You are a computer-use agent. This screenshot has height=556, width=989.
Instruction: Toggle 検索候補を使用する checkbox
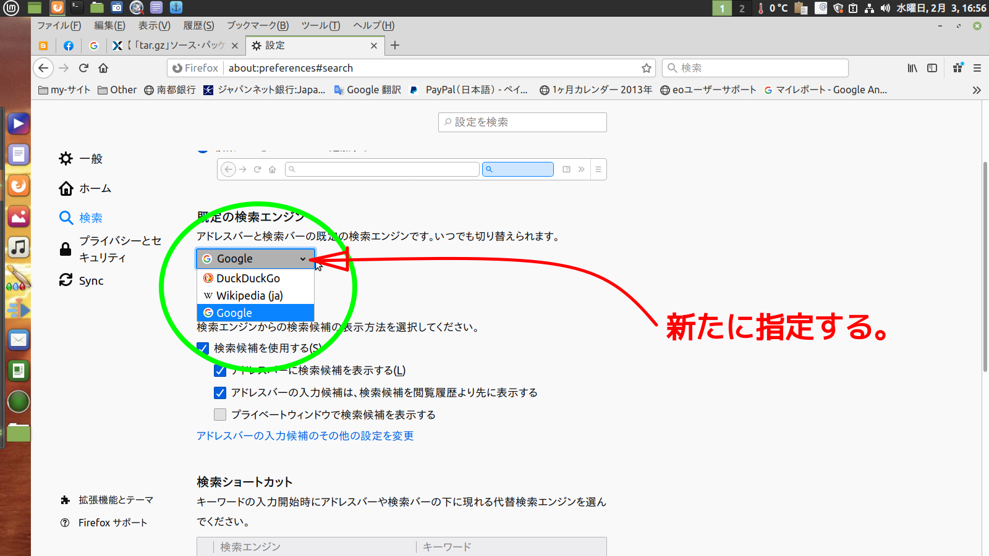coord(203,348)
